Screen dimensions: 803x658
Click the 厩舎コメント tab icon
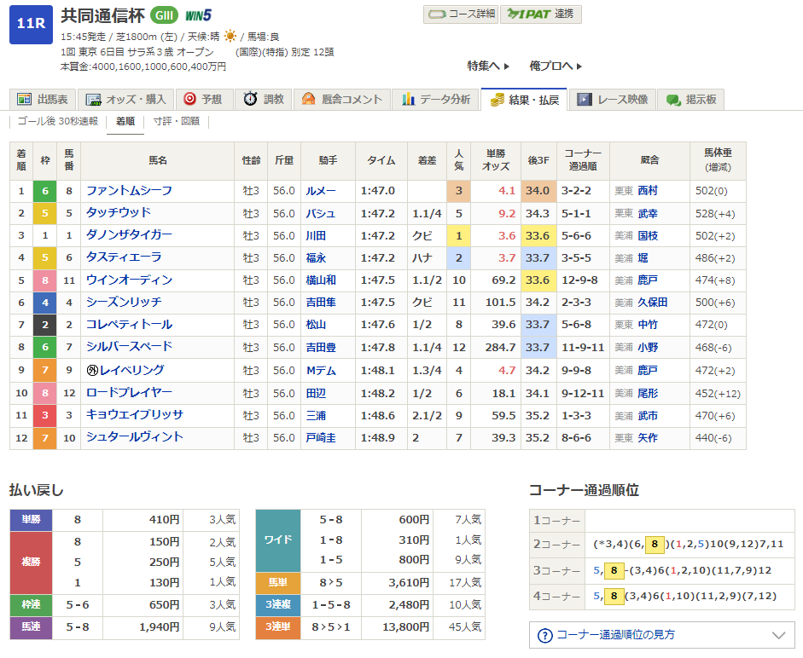308,100
